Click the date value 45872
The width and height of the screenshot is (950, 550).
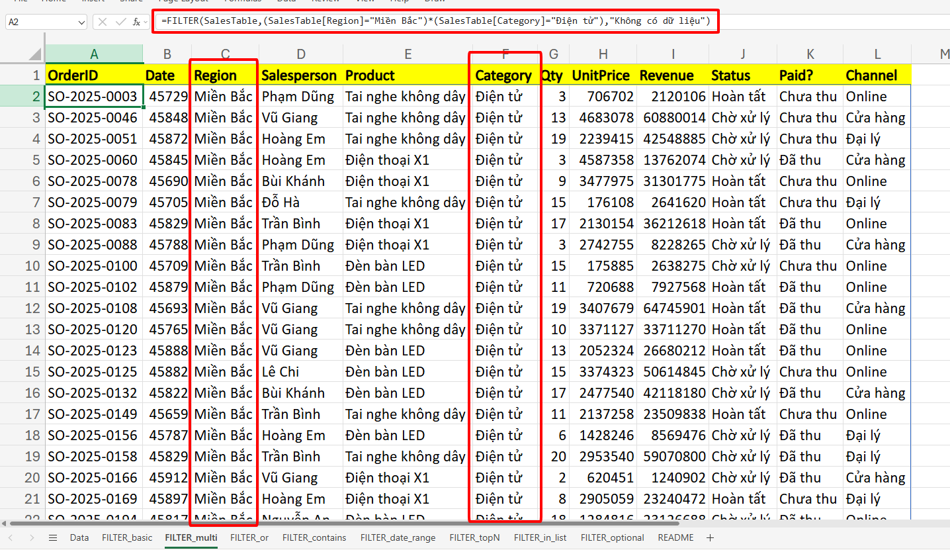click(x=167, y=139)
